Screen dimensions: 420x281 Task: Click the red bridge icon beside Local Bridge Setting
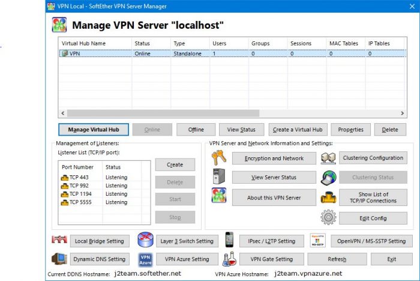point(59,240)
